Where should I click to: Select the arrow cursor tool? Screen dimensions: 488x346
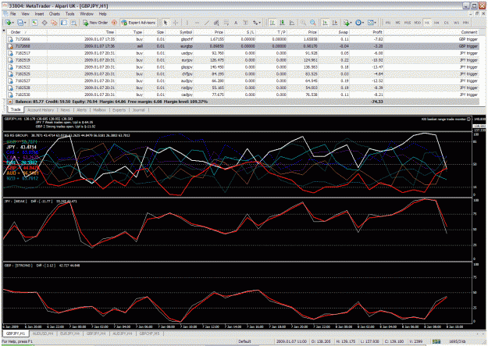[x=166, y=23]
